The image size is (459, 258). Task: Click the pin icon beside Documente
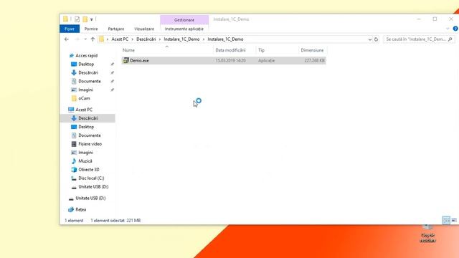[112, 81]
